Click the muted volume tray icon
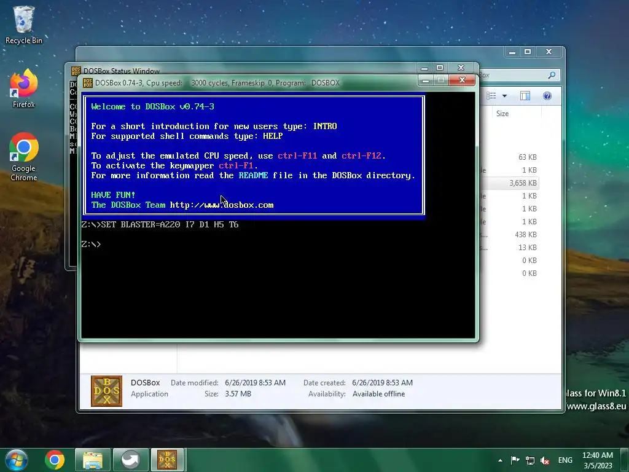 pyautogui.click(x=545, y=460)
